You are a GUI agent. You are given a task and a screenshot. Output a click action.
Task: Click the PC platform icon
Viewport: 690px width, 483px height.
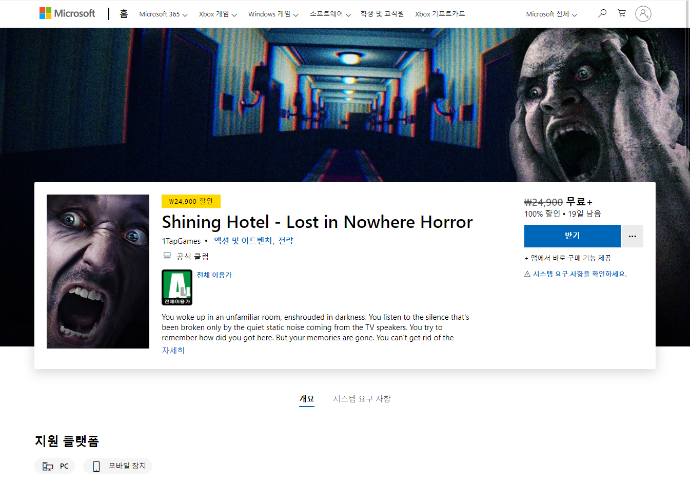pyautogui.click(x=48, y=466)
